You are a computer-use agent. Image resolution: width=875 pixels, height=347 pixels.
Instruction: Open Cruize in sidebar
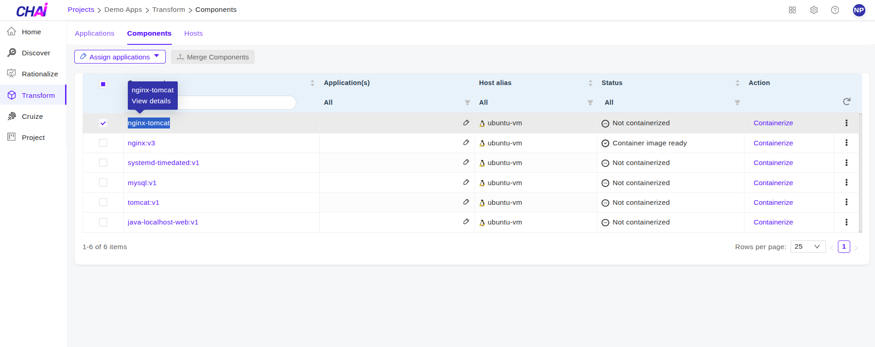[33, 117]
